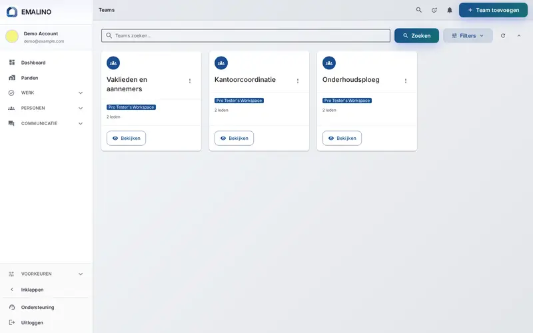Click the Vaklieden en aannemers title
The image size is (533, 333).
click(x=127, y=85)
